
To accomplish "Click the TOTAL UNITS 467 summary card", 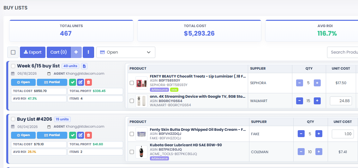I will (71, 31).
